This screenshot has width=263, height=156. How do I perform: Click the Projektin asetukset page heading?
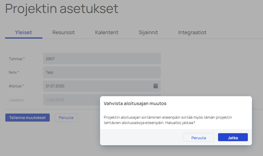pos(62,9)
